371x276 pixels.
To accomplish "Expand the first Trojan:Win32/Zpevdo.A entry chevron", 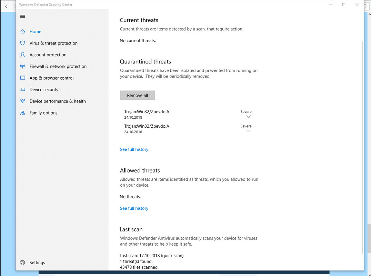I will [x=249, y=117].
